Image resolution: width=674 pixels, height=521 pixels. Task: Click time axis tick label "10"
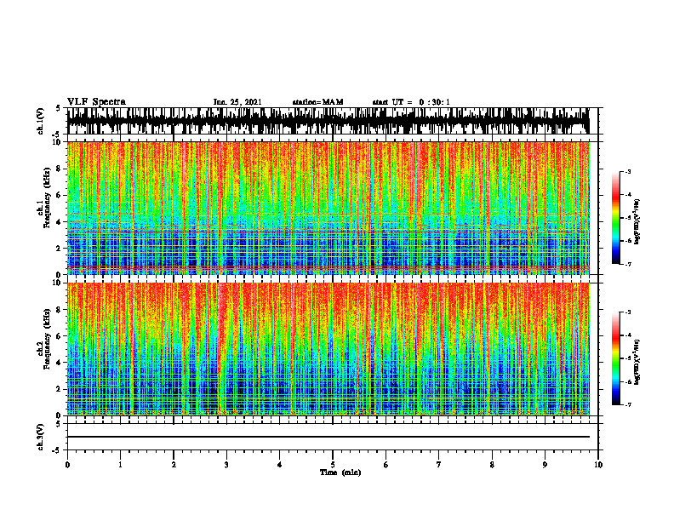point(598,465)
